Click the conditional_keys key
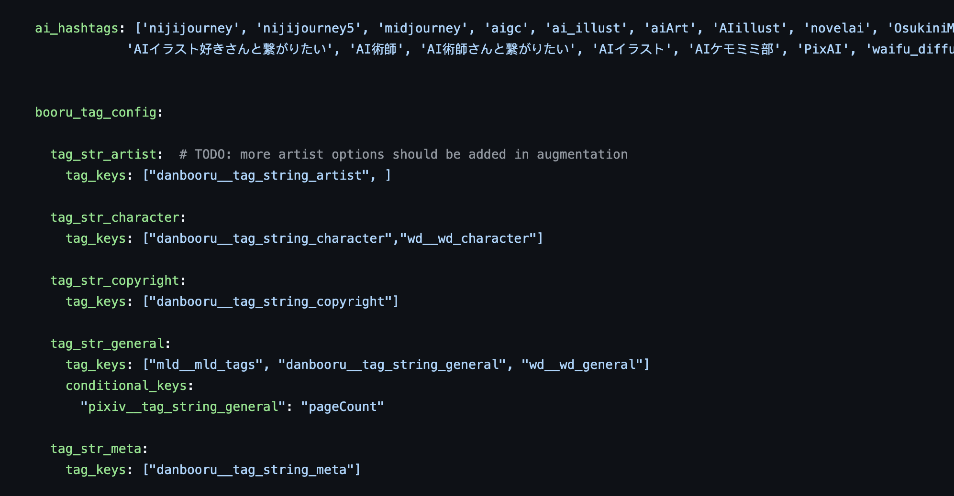The width and height of the screenshot is (954, 496). tap(126, 386)
